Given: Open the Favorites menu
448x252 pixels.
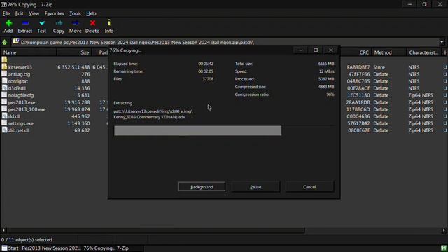Looking at the screenshot, I should pyautogui.click(x=55, y=13).
